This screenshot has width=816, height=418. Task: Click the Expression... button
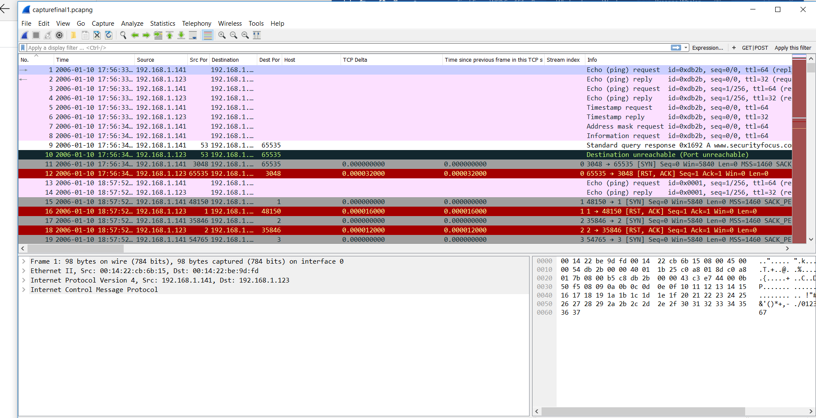click(707, 48)
